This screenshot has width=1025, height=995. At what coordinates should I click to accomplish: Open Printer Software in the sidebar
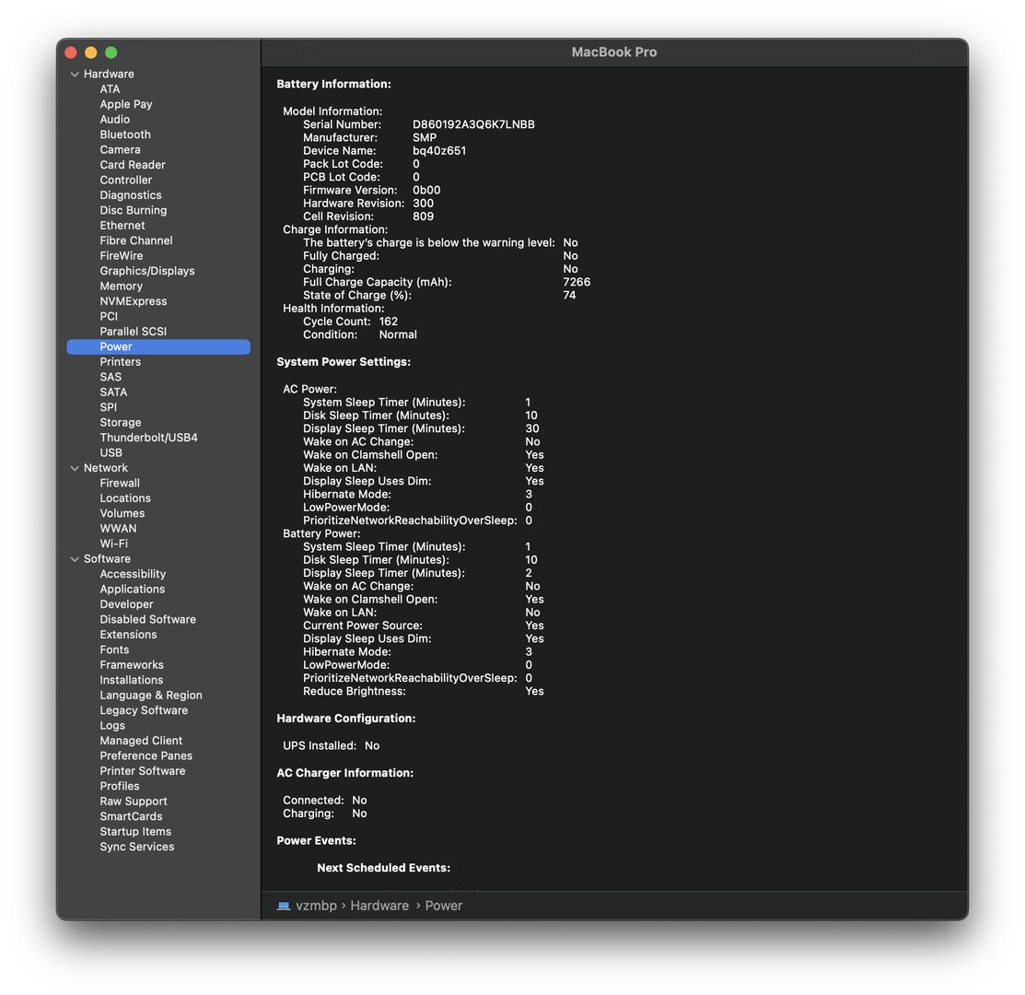pyautogui.click(x=143, y=771)
